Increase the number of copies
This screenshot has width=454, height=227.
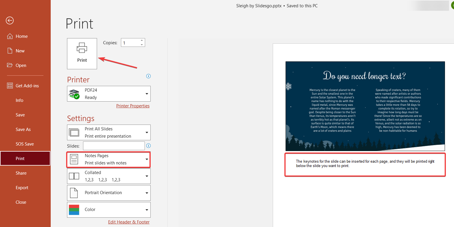pos(142,41)
